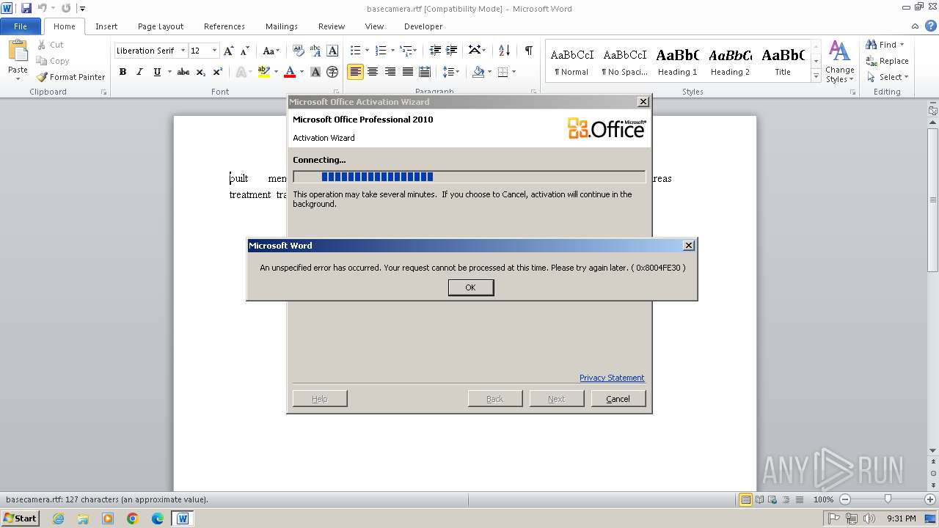Click the Grow Font icon

click(229, 51)
